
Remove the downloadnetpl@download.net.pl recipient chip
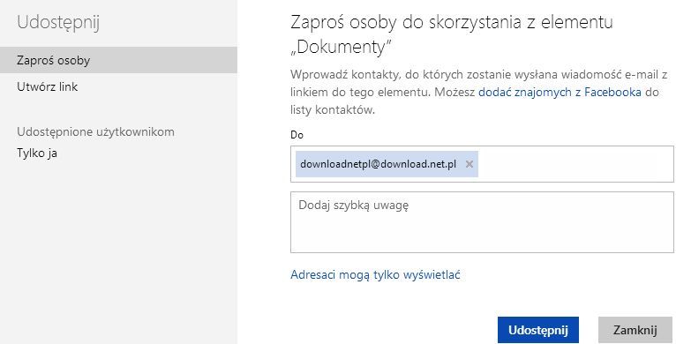click(x=469, y=164)
